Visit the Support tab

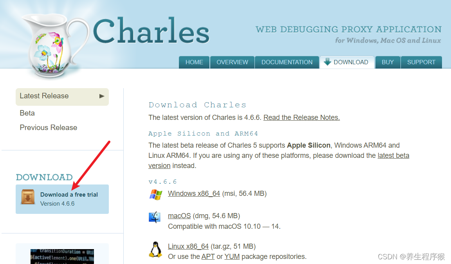pyautogui.click(x=421, y=62)
